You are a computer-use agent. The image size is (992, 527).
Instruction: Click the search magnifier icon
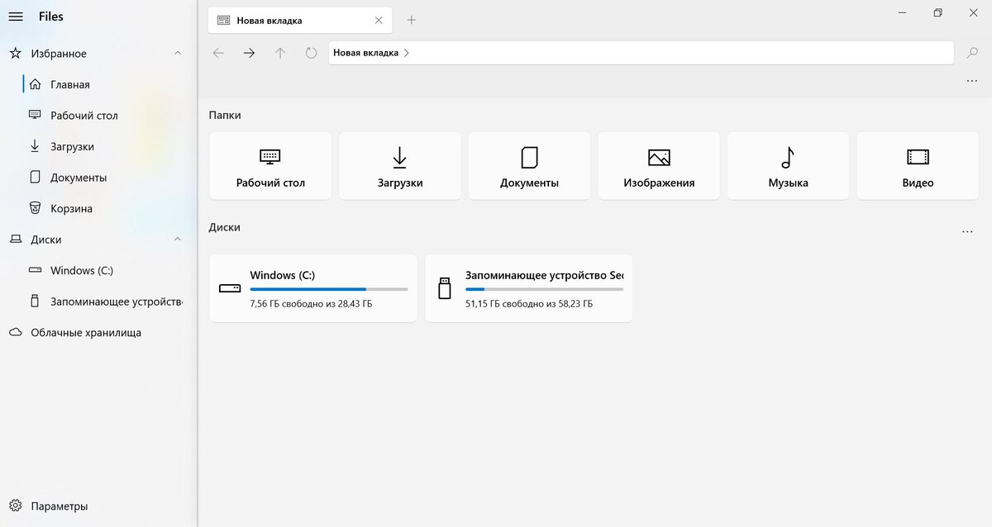972,53
